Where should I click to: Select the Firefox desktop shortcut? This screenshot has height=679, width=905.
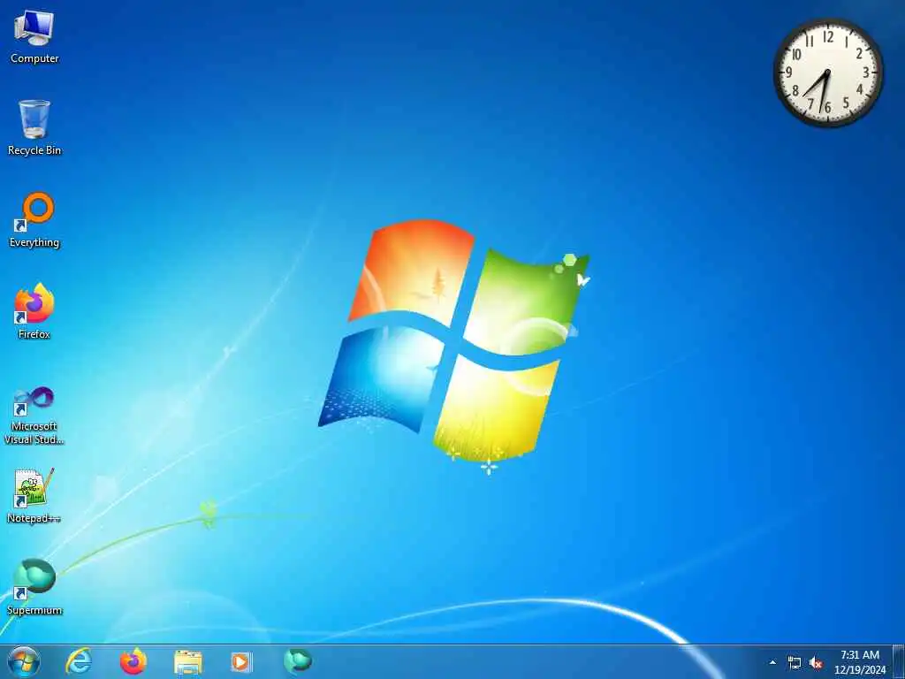tap(34, 310)
